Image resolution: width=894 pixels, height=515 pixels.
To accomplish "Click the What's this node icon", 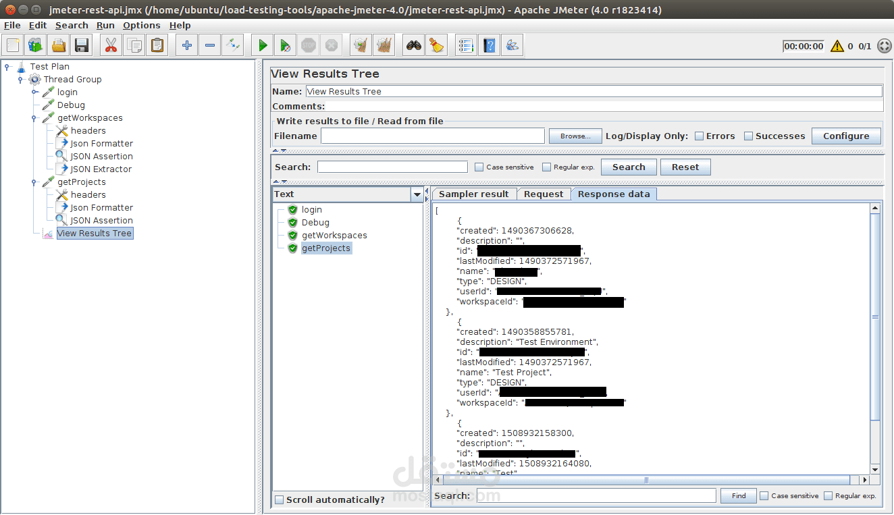I will 512,45.
